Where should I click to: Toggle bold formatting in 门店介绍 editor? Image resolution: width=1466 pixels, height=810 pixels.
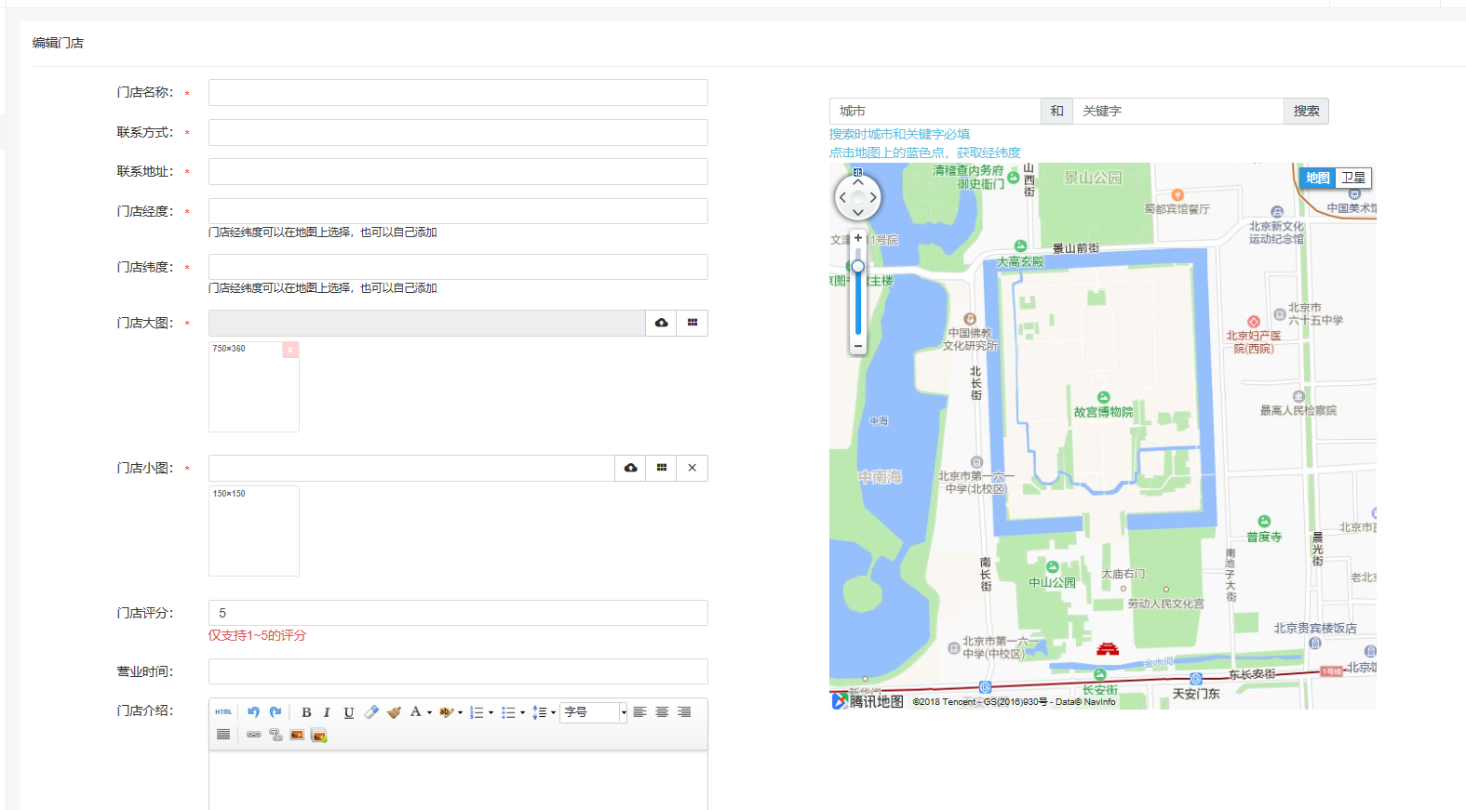point(306,712)
